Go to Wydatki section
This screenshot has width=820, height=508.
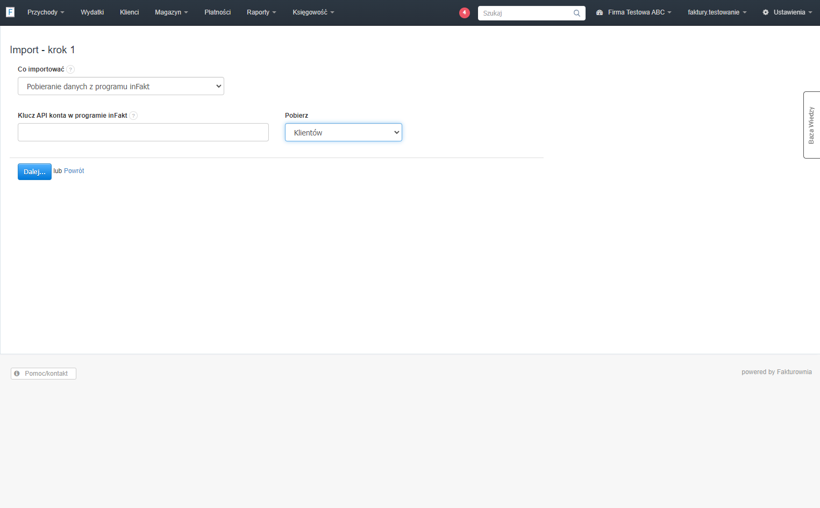click(x=92, y=12)
